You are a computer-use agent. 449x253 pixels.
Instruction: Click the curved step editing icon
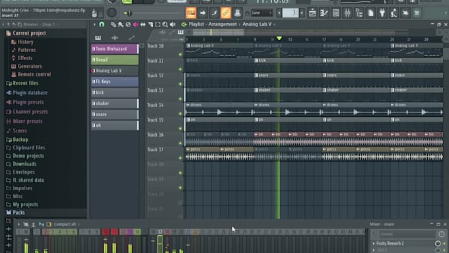pos(214,13)
